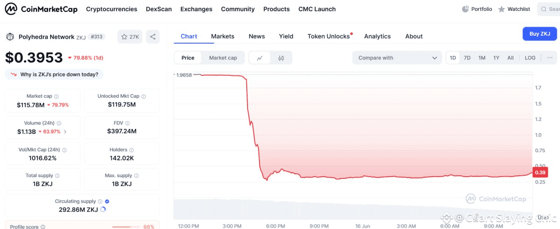The height and width of the screenshot is (229, 560).
Task: Switch to the Chart tab
Action: point(189,36)
